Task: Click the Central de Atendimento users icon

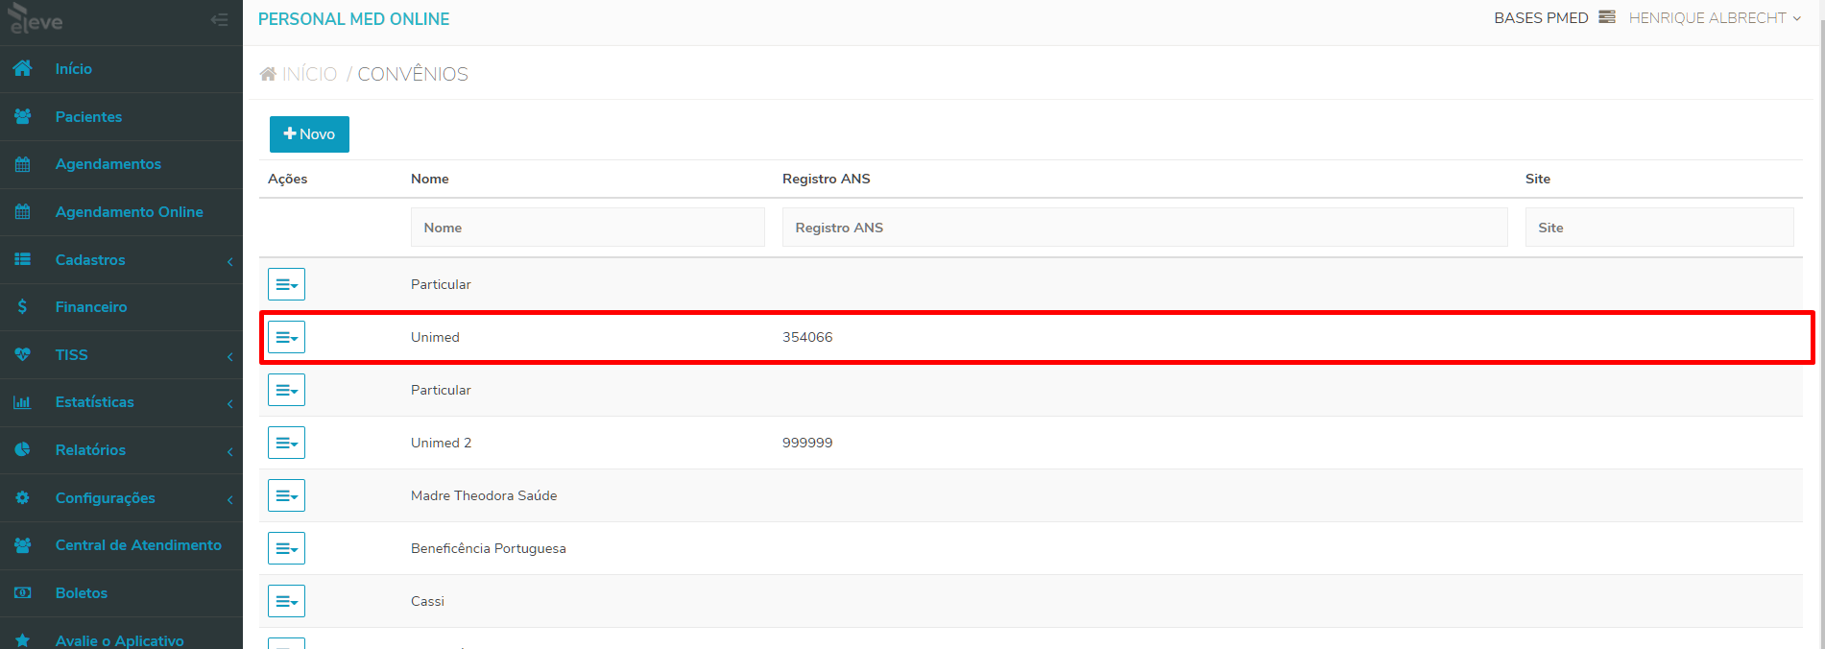Action: coord(22,545)
